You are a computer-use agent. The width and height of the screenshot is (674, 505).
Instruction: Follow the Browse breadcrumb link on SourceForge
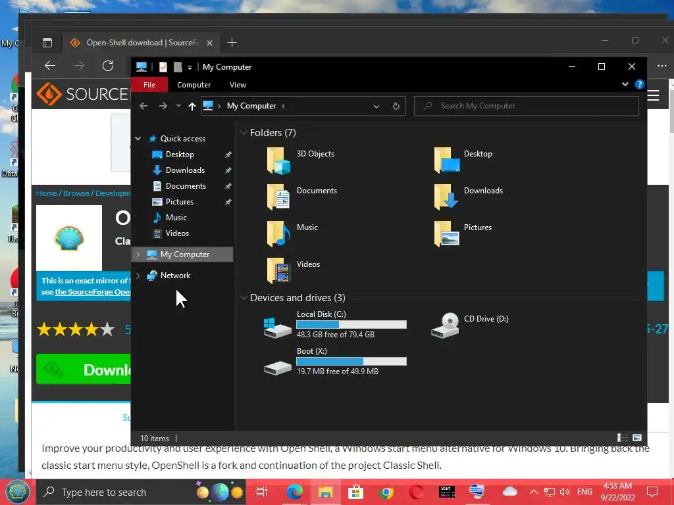pos(76,193)
